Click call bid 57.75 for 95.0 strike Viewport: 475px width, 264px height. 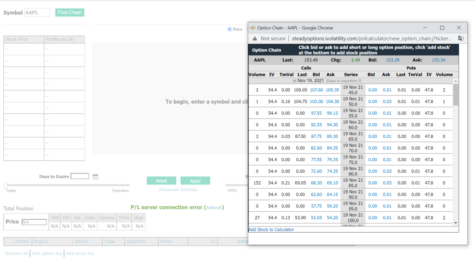(x=316, y=206)
